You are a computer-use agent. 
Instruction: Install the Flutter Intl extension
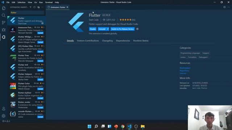(40, 70)
